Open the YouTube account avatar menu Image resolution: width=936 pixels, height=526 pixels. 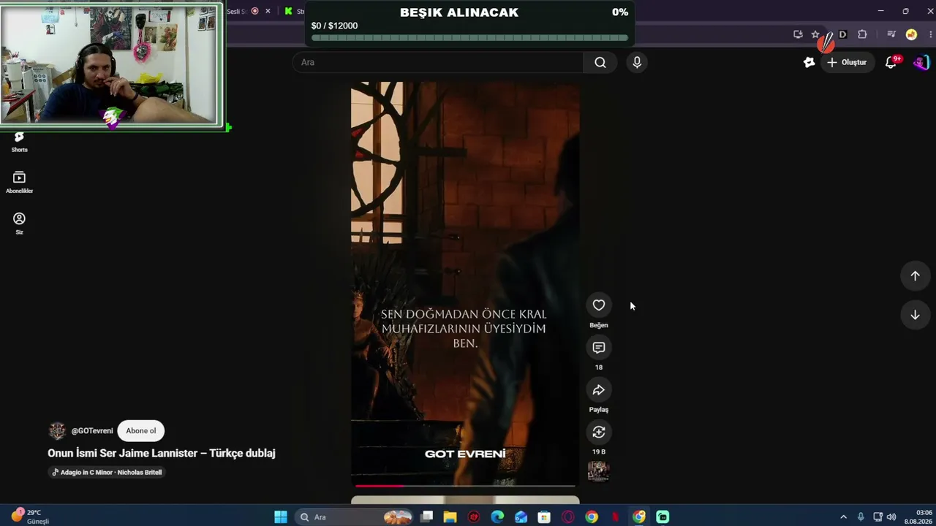click(921, 63)
